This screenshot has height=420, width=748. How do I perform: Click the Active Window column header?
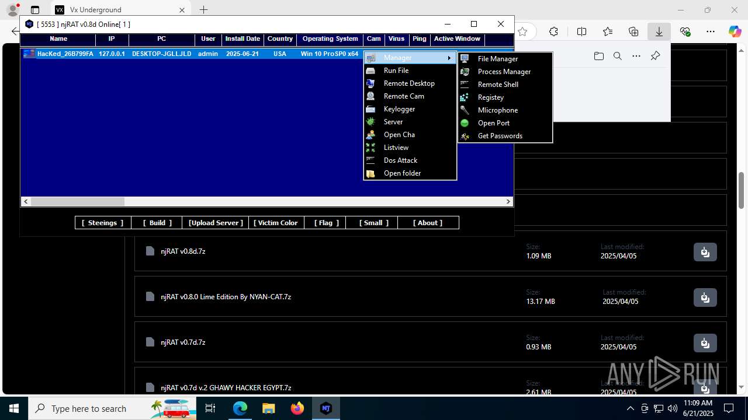pos(457,39)
